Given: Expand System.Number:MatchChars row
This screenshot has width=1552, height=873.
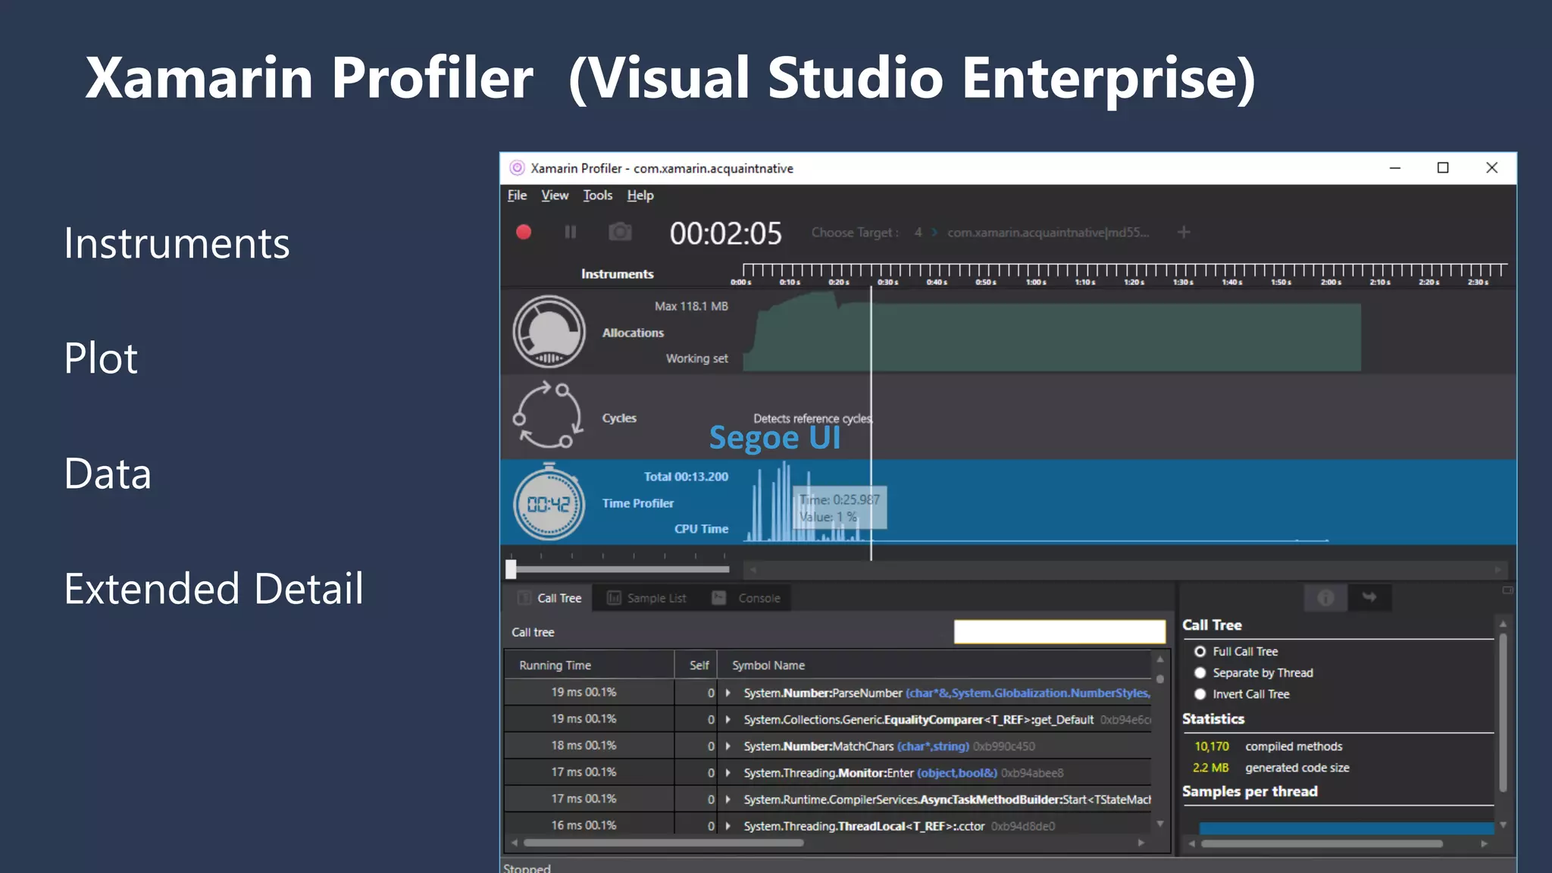Looking at the screenshot, I should click(728, 746).
